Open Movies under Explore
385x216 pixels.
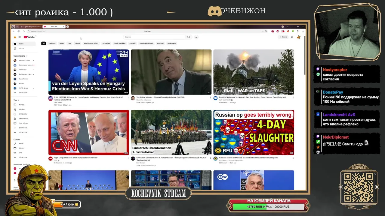pos(24,148)
